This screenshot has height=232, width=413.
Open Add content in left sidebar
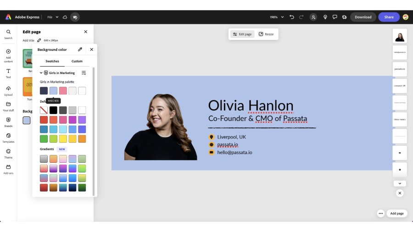(8, 56)
